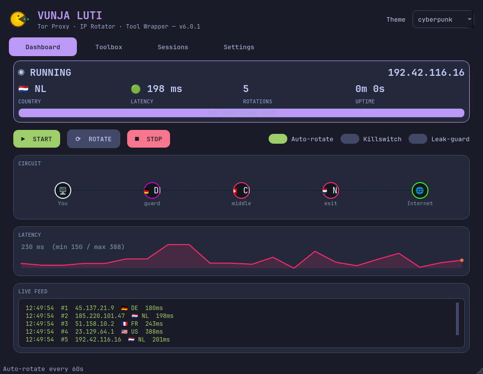Image resolution: width=483 pixels, height=374 pixels.
Task: Click the current IP 192.42.116.16 heading
Action: coord(426,73)
